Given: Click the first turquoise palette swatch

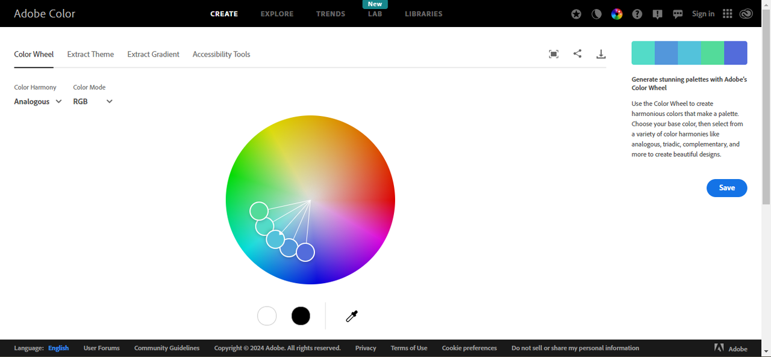Looking at the screenshot, I should [643, 53].
